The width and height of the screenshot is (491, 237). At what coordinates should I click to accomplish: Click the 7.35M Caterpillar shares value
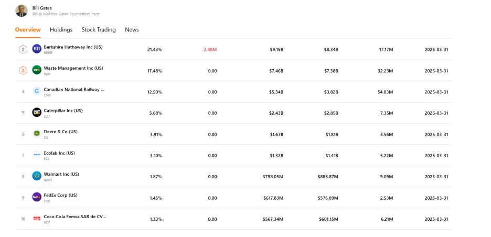tap(387, 113)
